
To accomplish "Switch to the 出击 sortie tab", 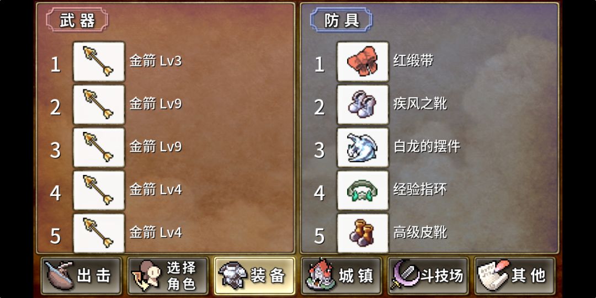I will tap(81, 275).
